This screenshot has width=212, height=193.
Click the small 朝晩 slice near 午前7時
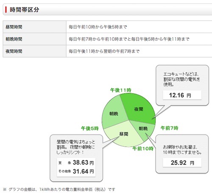[143, 129]
